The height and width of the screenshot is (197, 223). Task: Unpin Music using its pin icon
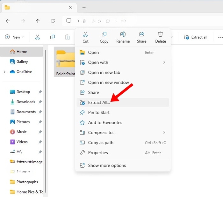coord(40,132)
